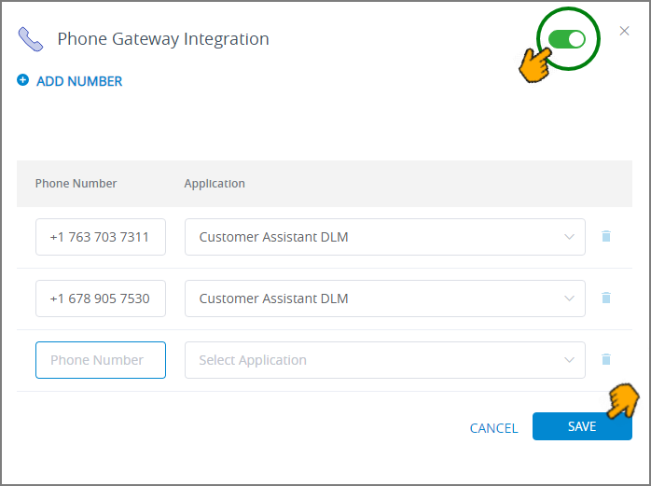Screen dimensions: 651x486
Task: Click the SAVE button
Action: [582, 426]
